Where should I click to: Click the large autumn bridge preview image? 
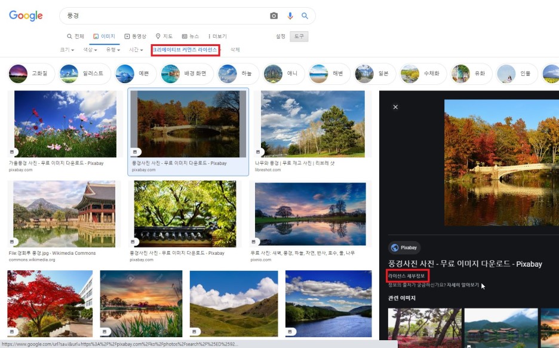pos(502,163)
